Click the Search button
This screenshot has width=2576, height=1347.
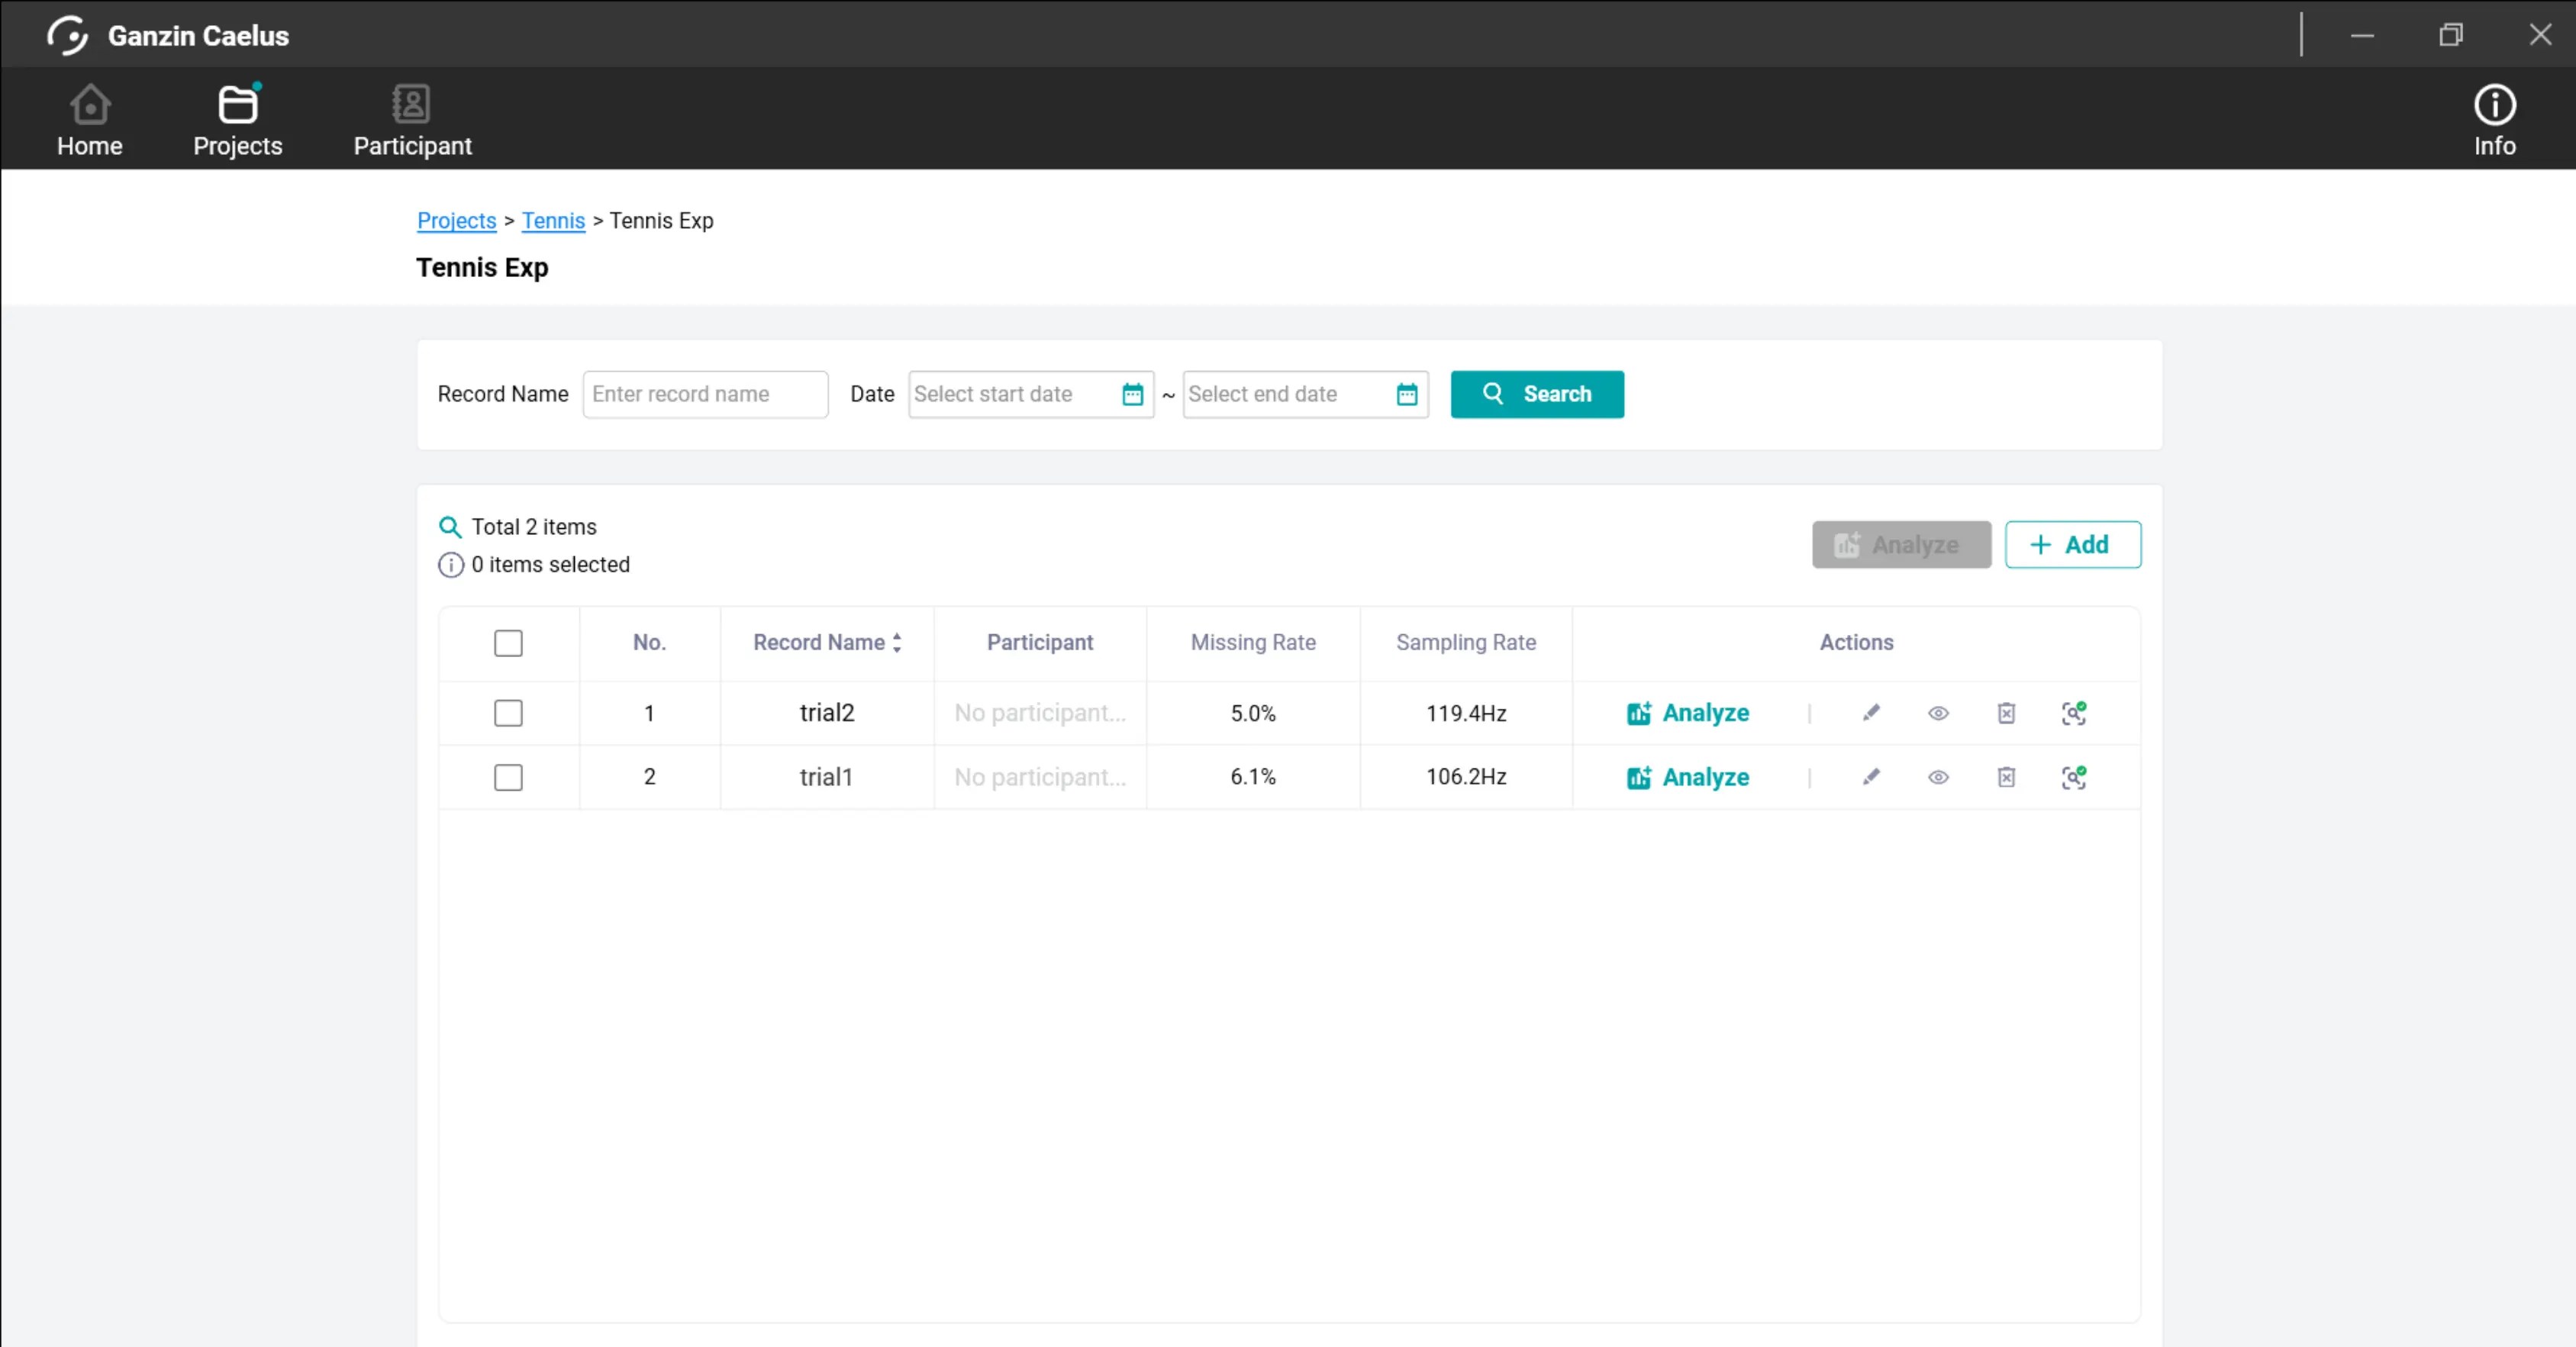1537,394
